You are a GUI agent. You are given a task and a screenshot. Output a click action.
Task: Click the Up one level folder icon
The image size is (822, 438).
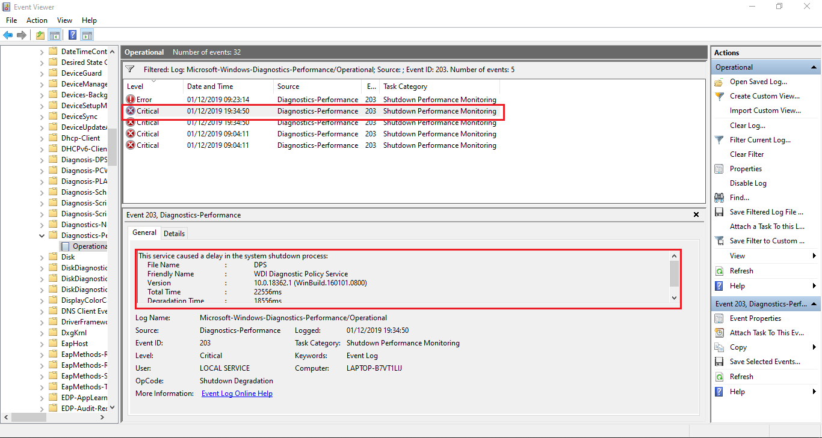click(40, 35)
